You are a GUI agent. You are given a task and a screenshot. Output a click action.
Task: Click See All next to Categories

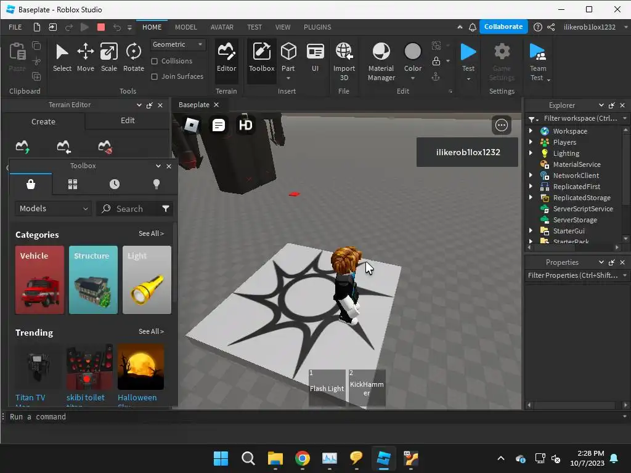click(x=151, y=233)
